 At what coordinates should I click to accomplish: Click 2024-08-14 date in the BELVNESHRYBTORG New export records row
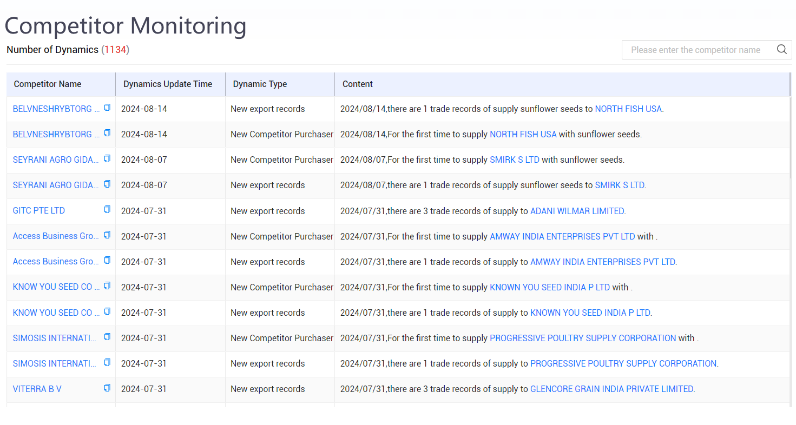pos(144,109)
